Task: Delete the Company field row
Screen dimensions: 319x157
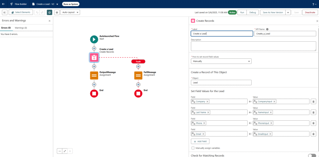Action: click(x=313, y=102)
